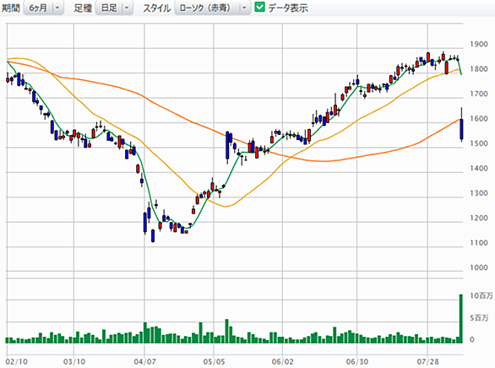This screenshot has height=368, width=495.
Task: Click the large blue candlestick after 05/05
Action: [x=227, y=145]
